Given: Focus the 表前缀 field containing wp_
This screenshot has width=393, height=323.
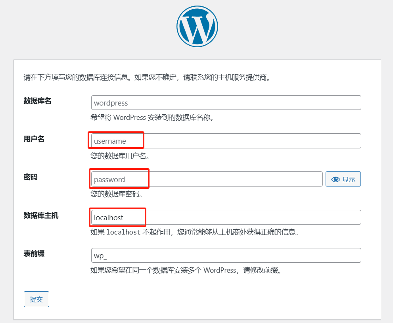Looking at the screenshot, I should click(x=226, y=256).
